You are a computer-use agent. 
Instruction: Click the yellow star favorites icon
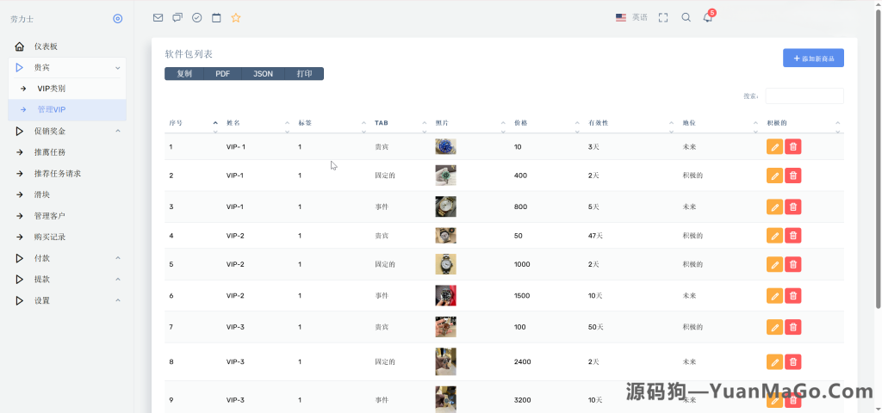236,18
